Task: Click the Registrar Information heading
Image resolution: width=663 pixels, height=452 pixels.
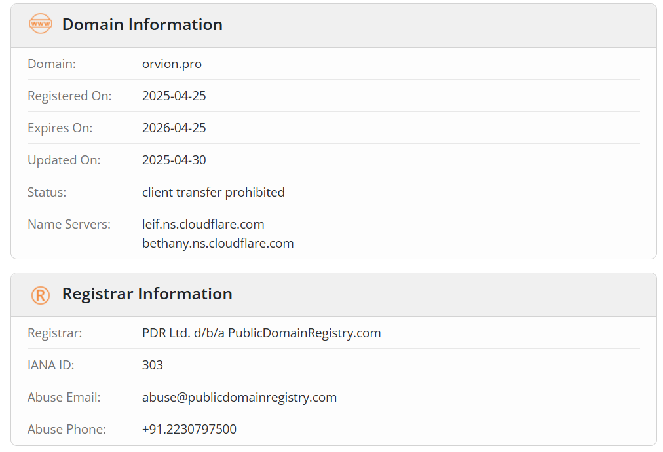Action: click(147, 294)
